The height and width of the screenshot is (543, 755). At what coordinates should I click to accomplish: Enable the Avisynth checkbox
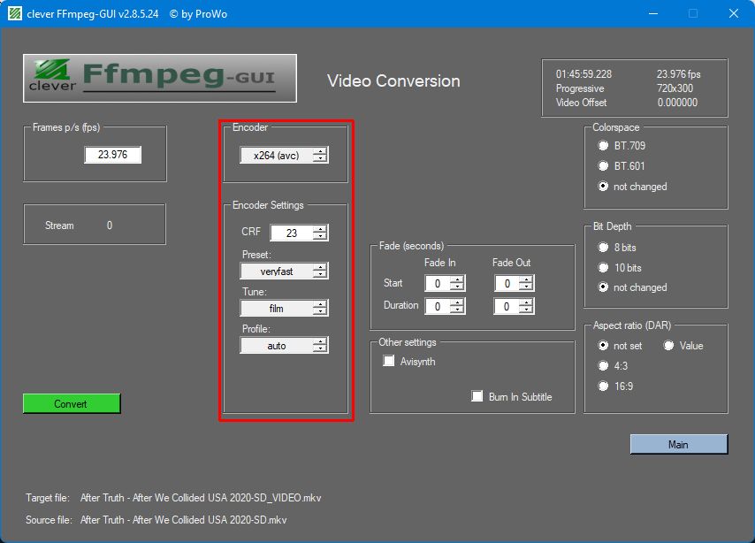(389, 361)
